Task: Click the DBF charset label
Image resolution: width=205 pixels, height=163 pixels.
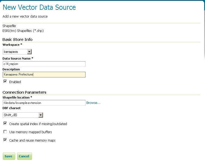Action: click(11, 108)
